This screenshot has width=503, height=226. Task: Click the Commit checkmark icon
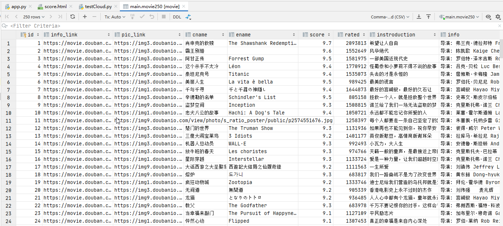pos(142,17)
